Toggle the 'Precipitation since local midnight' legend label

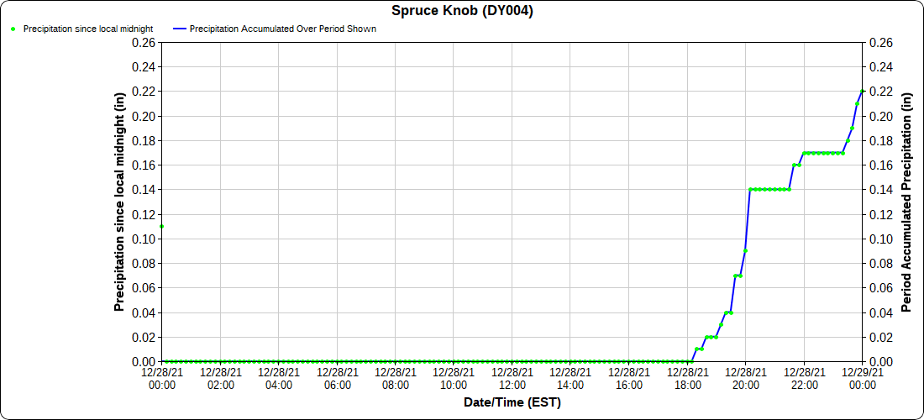[88, 29]
